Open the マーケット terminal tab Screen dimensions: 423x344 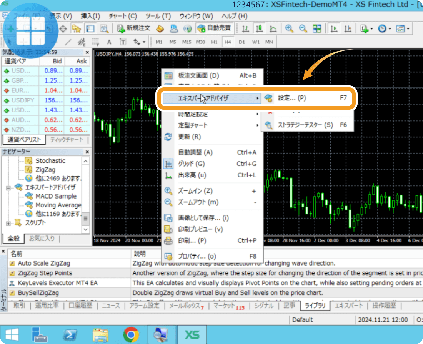click(229, 306)
